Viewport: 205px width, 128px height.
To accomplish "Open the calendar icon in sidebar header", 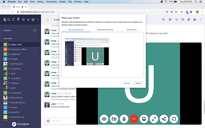I will 18,20.
